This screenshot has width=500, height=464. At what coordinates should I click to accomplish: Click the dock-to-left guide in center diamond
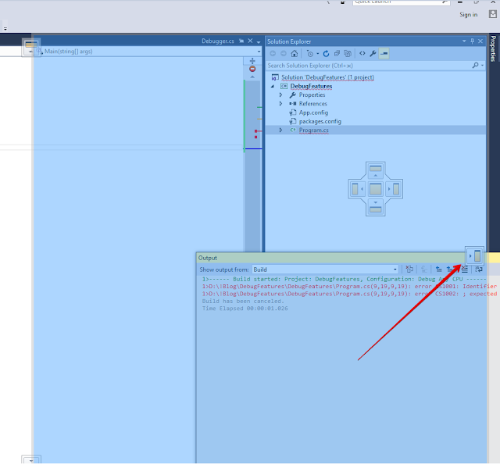[357, 189]
